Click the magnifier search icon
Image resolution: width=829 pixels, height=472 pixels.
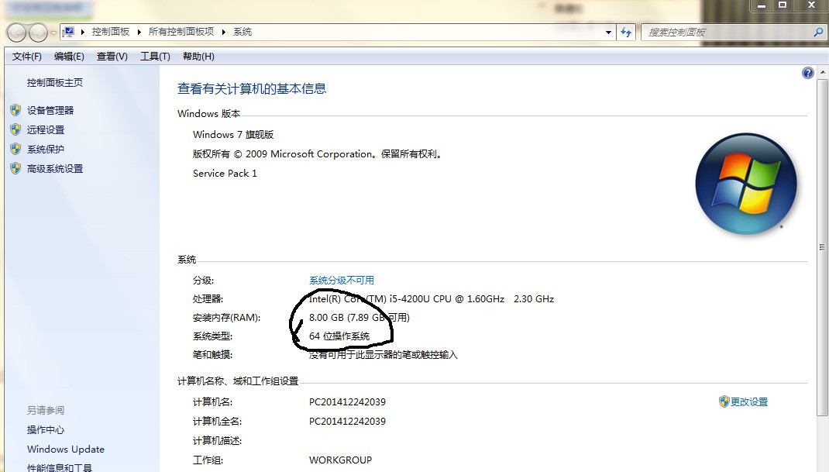point(818,33)
